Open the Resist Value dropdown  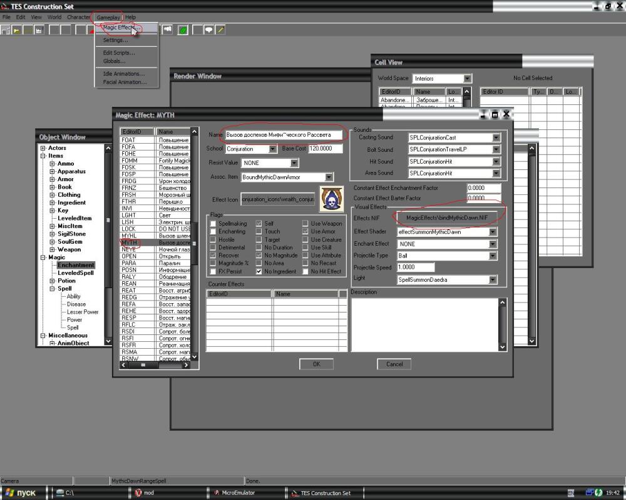tap(294, 163)
